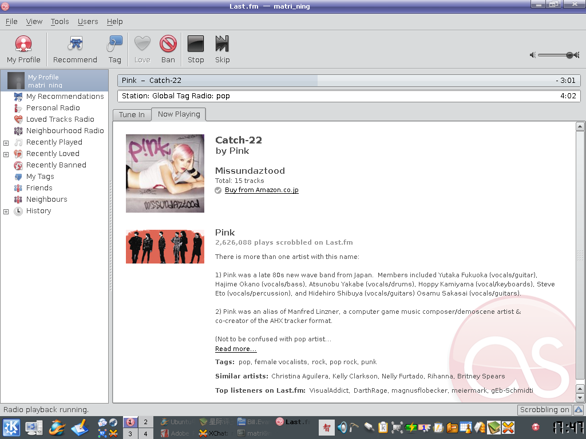Open the Adobe taskbar window

tap(177, 433)
